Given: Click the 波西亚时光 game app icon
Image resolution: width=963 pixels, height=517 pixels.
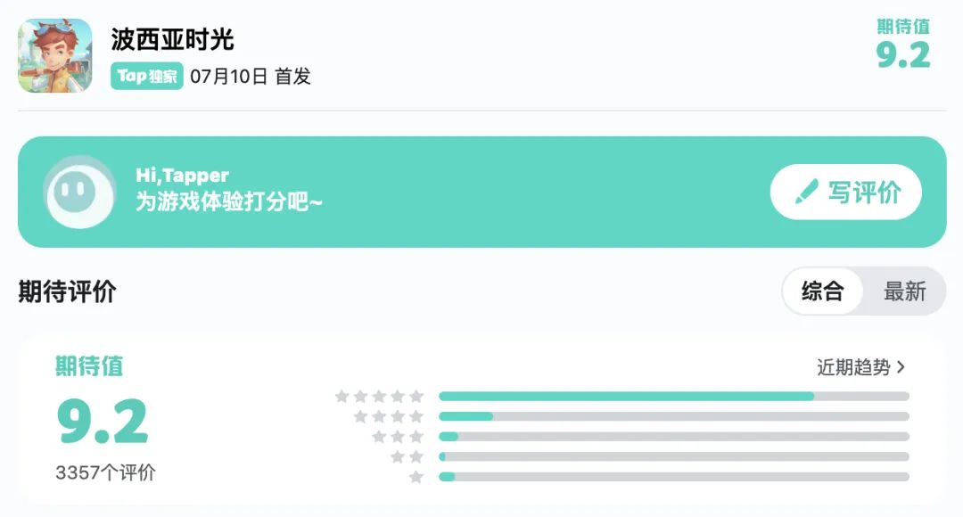Looking at the screenshot, I should 55,55.
